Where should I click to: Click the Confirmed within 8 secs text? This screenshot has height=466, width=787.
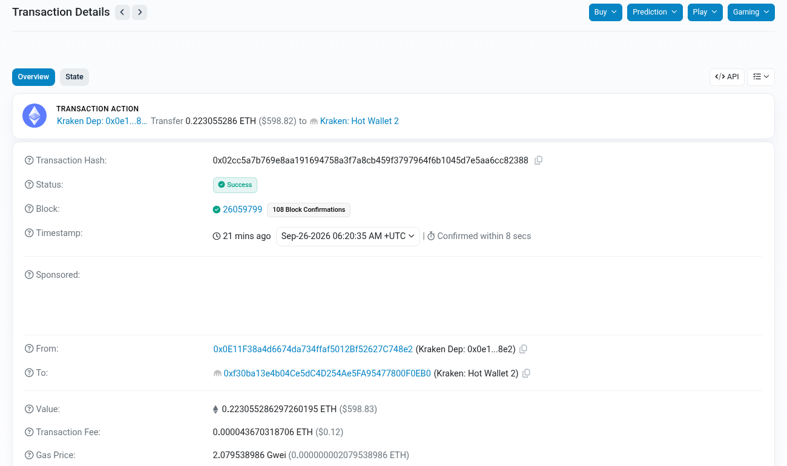(484, 236)
